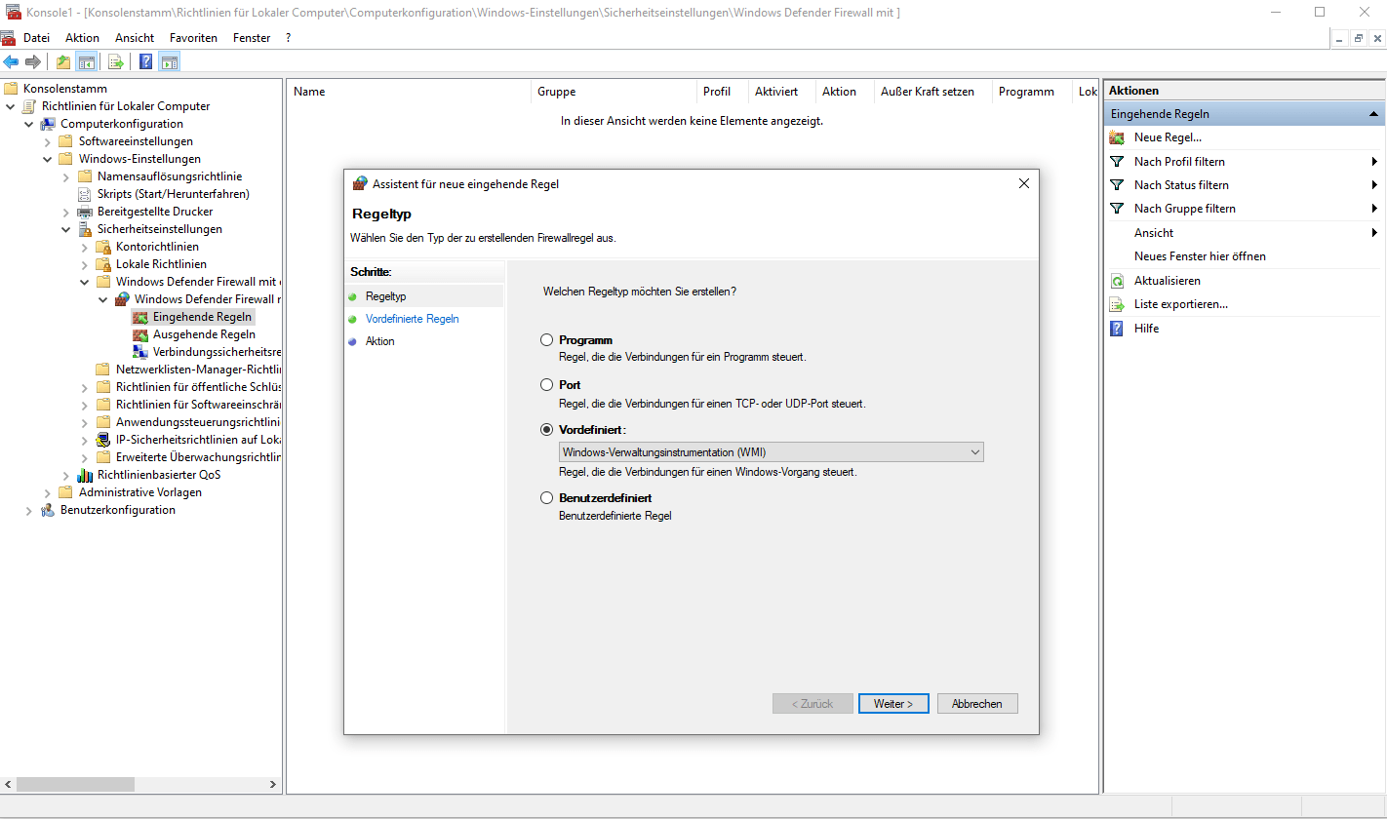Go up one level via folder toolbar icon
The height and width of the screenshot is (819, 1387).
(63, 61)
